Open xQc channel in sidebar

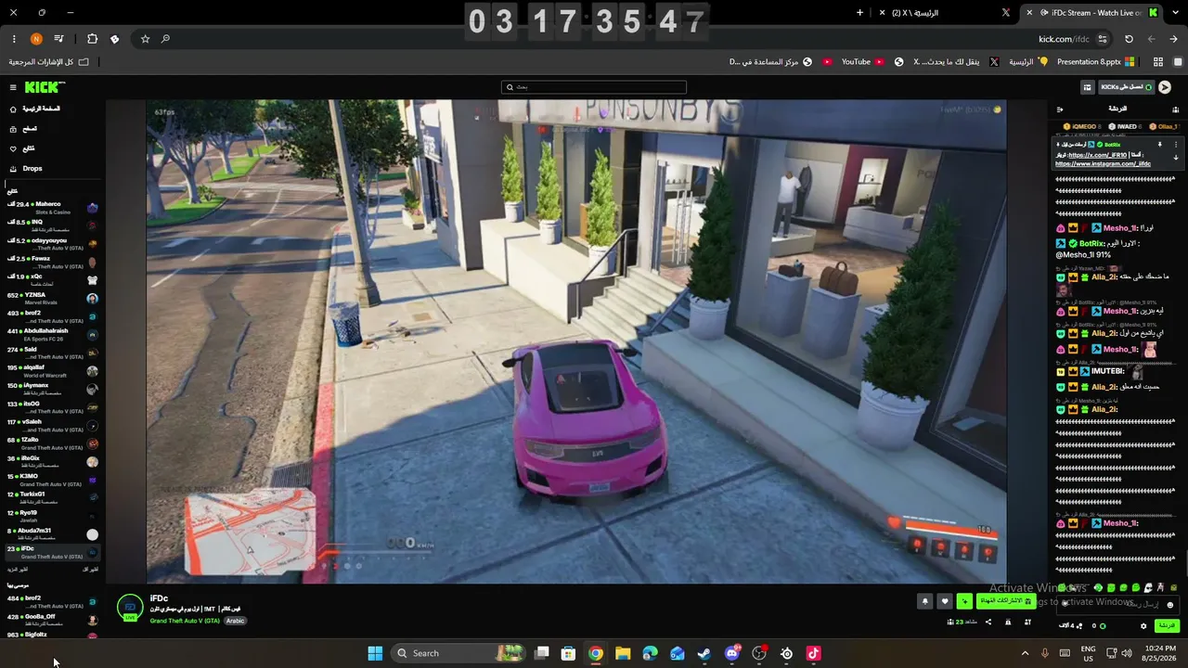pyautogui.click(x=52, y=280)
